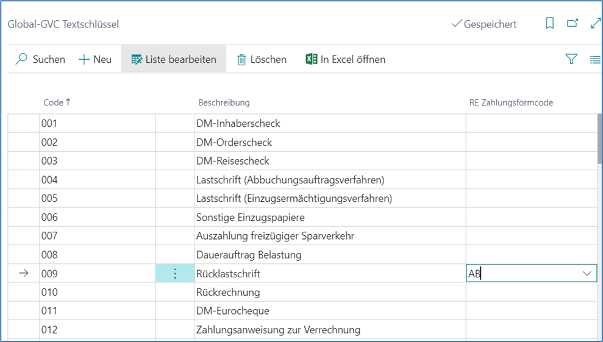Select the DM-Eurocheque description cell
Image resolution: width=603 pixels, height=342 pixels.
(329, 311)
